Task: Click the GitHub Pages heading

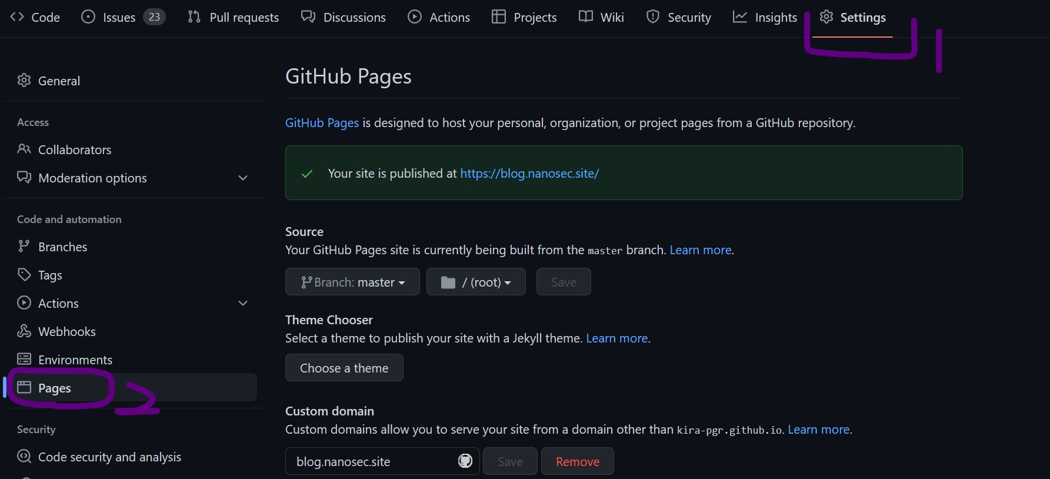Action: [348, 76]
